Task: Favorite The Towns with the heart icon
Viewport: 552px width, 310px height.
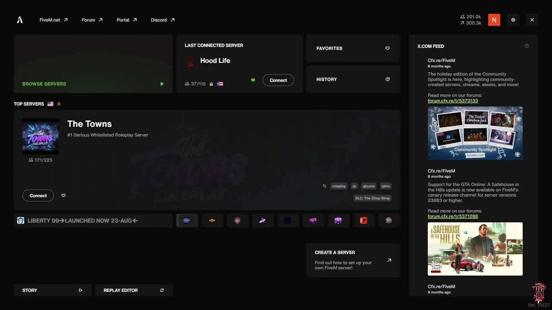Action: [x=63, y=195]
